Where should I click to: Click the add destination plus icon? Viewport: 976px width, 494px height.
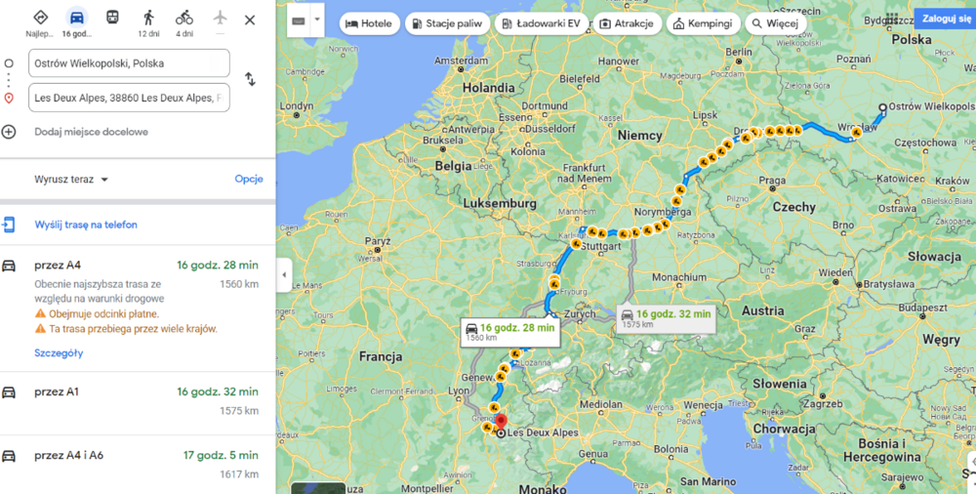pos(9,132)
